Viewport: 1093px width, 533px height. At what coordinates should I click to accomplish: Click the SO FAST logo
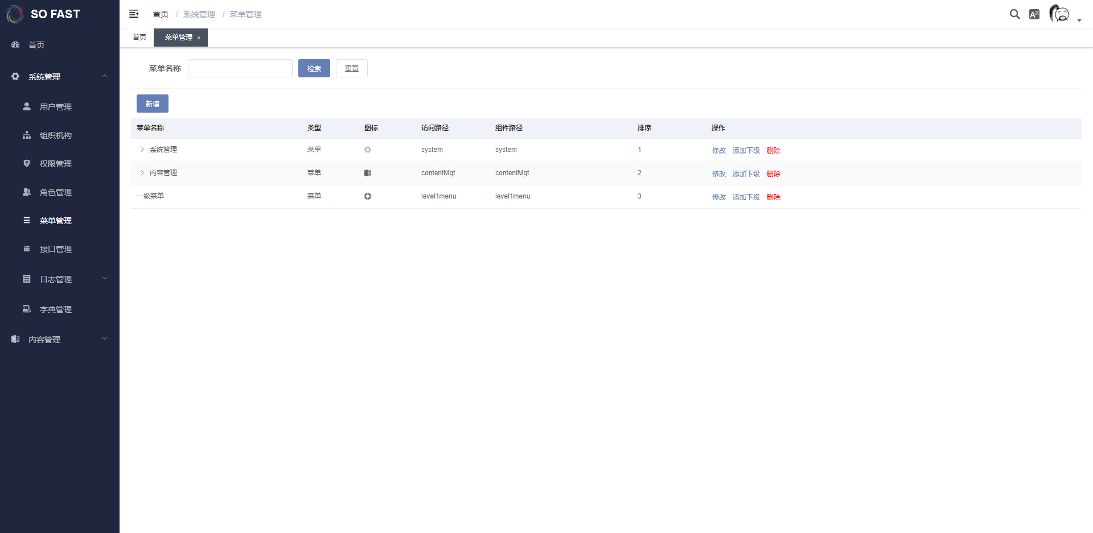(x=43, y=14)
